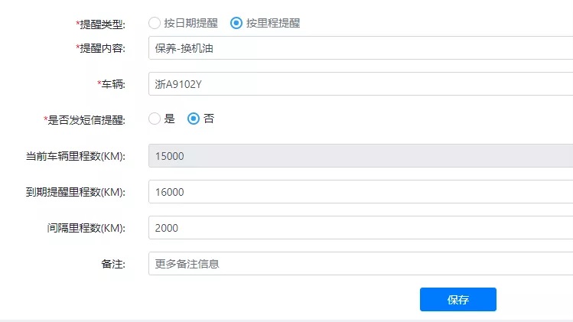Select the 按日期提醒 radio option
This screenshot has height=322, width=573.
coord(155,23)
